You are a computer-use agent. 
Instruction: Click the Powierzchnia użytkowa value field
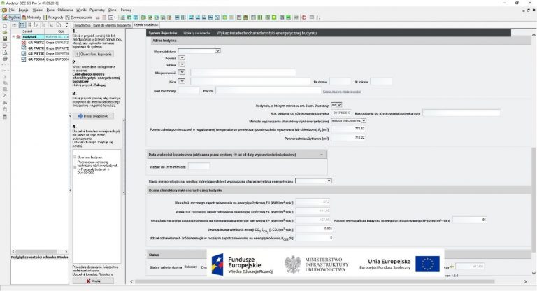[348, 137]
